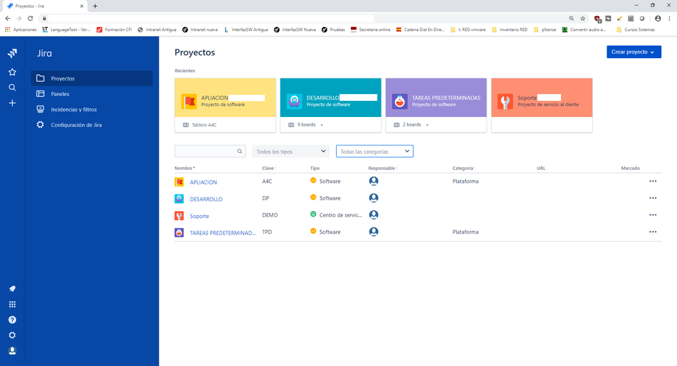Open more actions for APLIACION row
This screenshot has width=677, height=366.
pyautogui.click(x=653, y=181)
